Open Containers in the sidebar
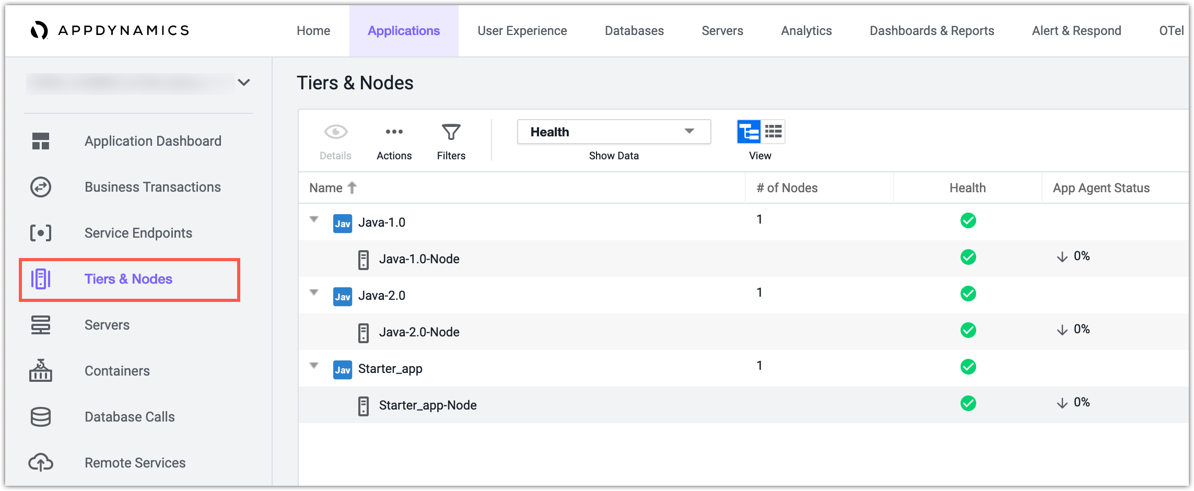This screenshot has height=491, width=1194. click(117, 371)
